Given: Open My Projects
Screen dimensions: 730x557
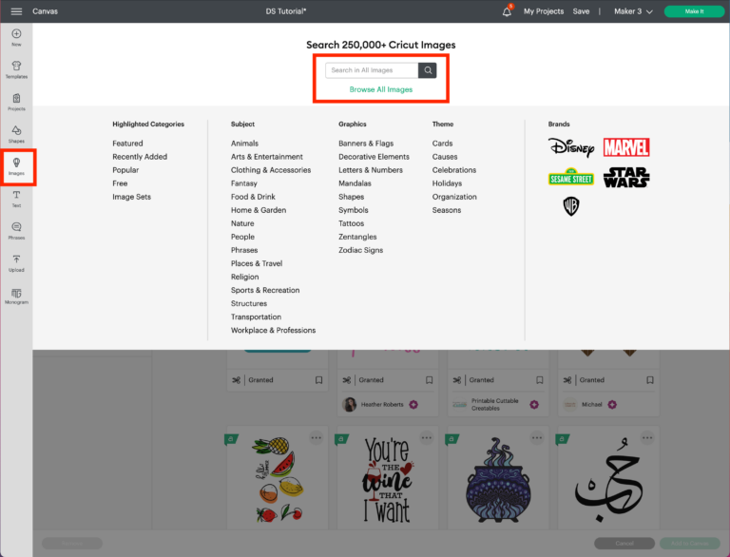Looking at the screenshot, I should tap(544, 11).
